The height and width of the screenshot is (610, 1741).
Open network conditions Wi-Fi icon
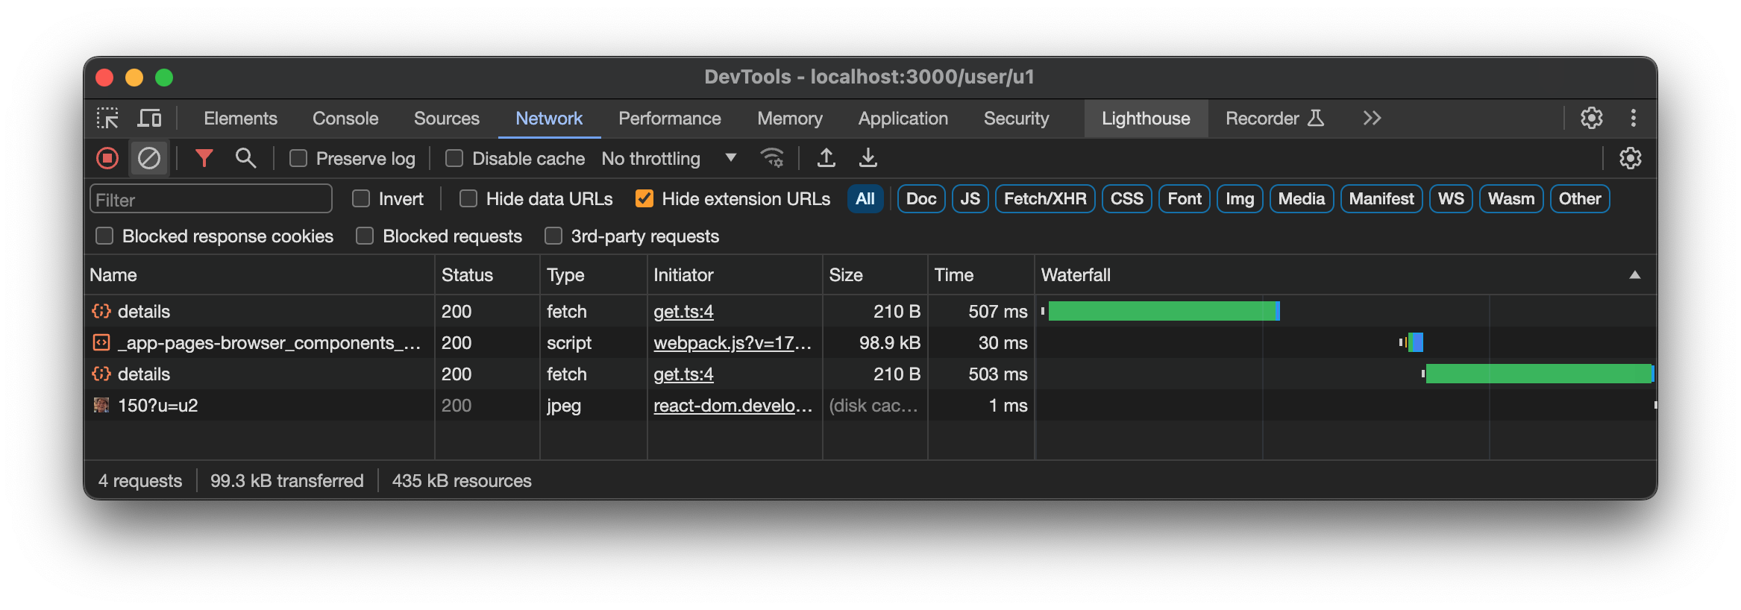771,158
